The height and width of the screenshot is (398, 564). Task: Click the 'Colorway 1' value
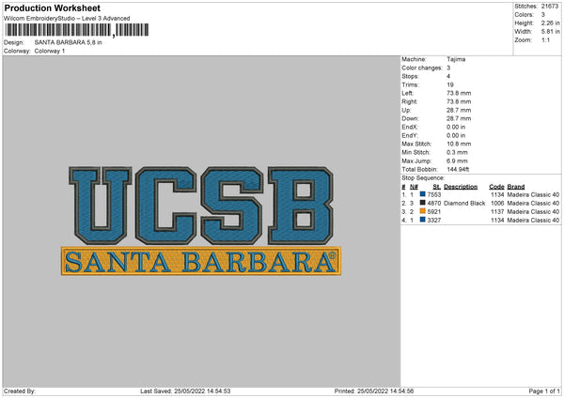point(50,51)
